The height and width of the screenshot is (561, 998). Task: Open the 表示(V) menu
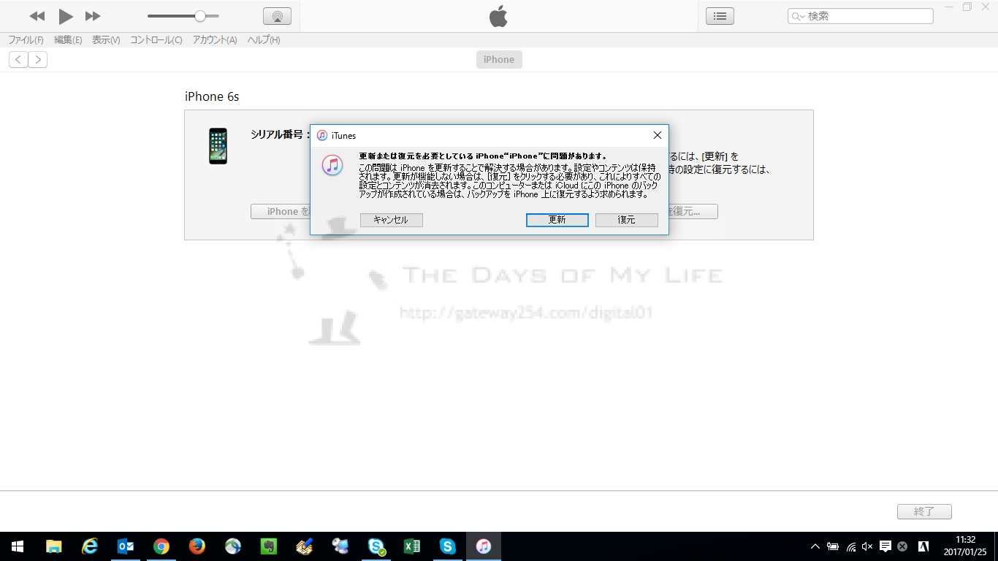click(106, 40)
